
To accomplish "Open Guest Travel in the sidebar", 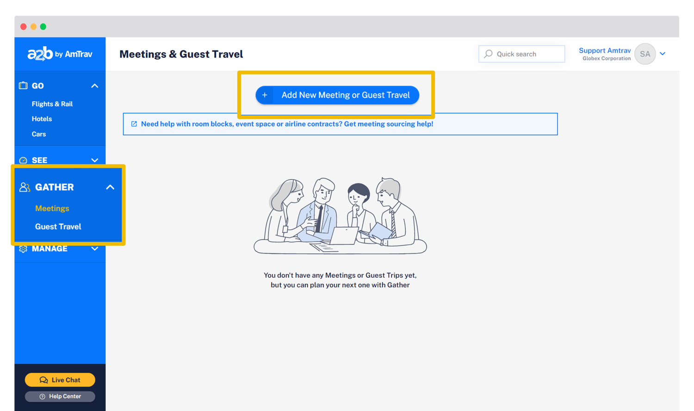I will 58,226.
